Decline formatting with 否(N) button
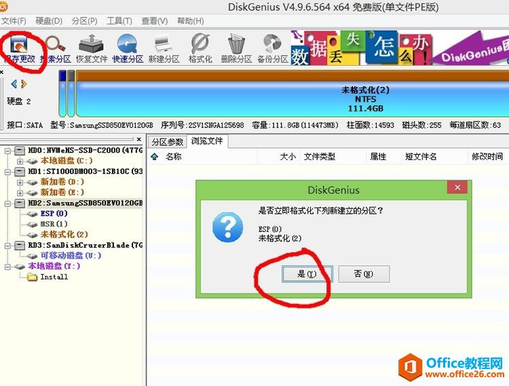Viewport: 509px width, 386px height. point(364,274)
